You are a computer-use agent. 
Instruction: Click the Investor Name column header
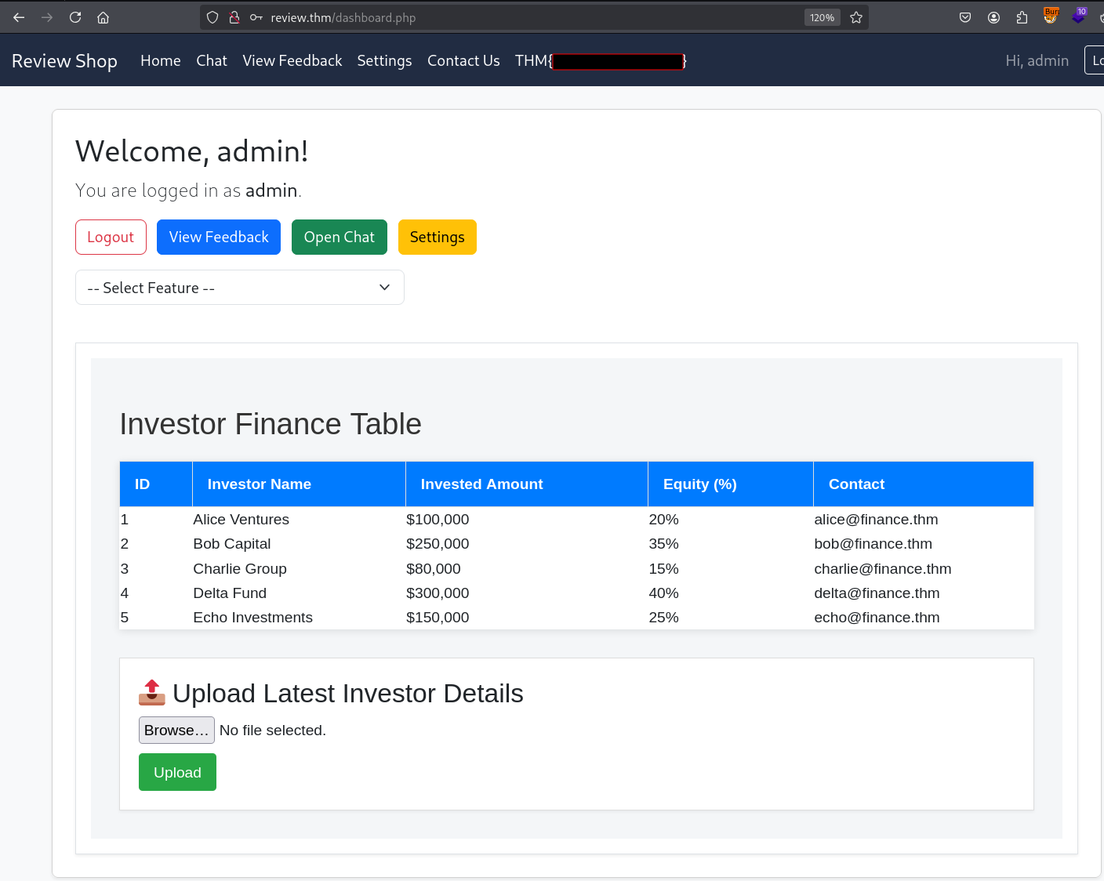pos(299,484)
